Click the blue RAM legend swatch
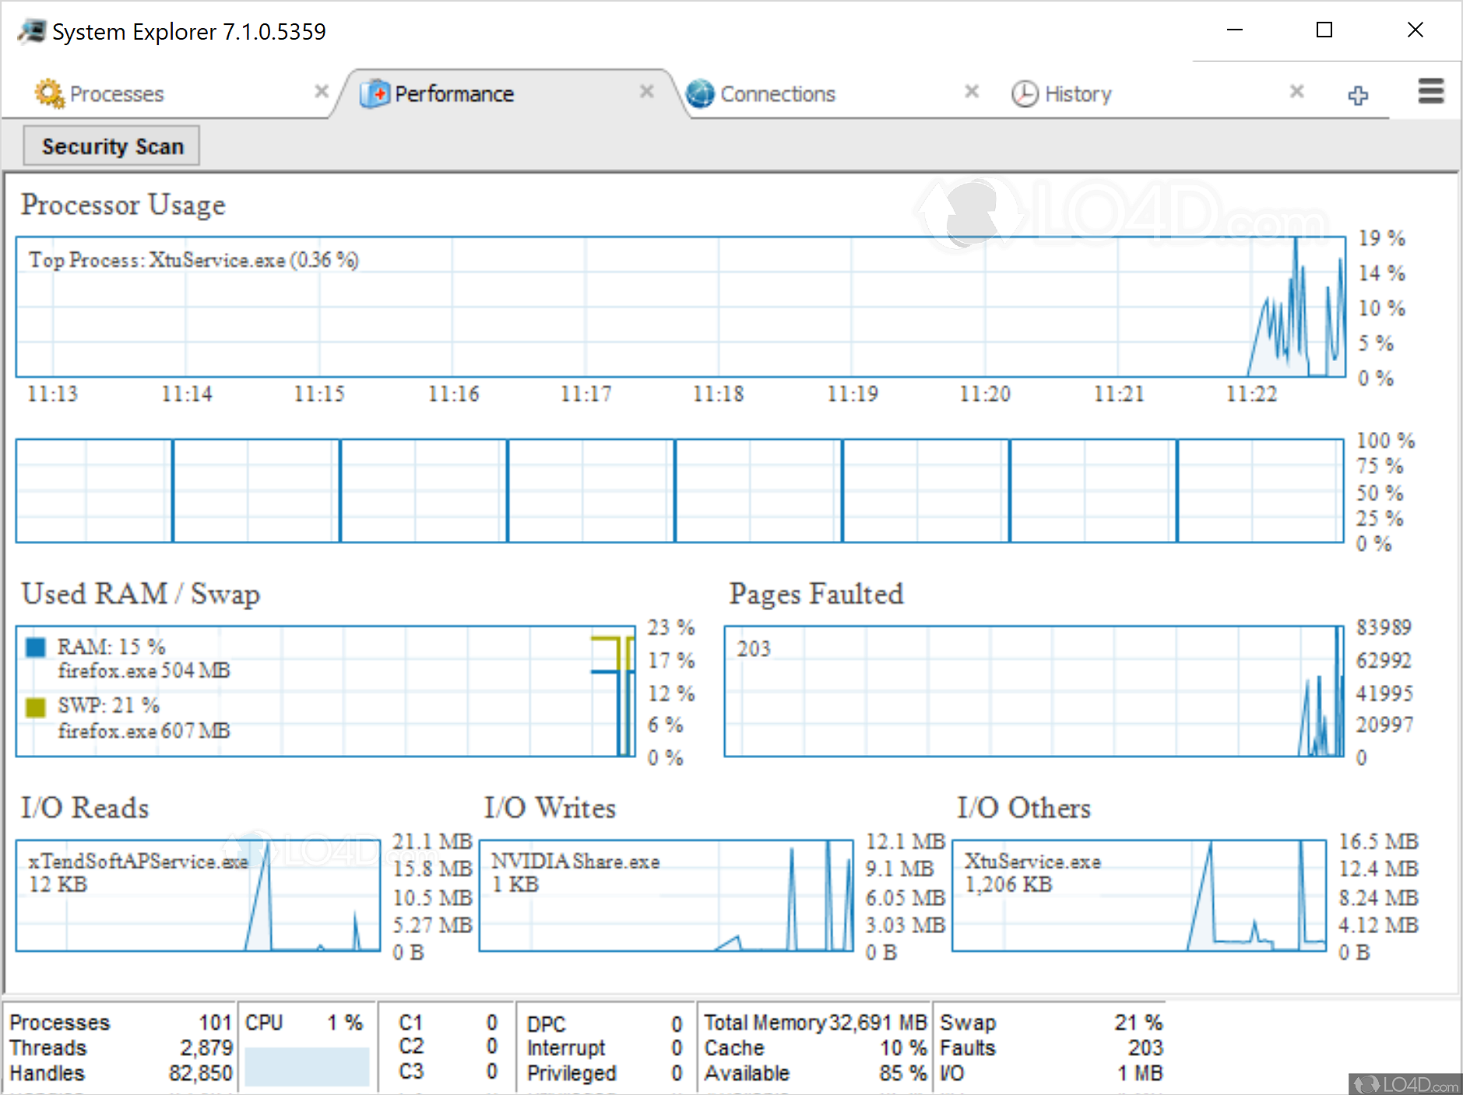Image resolution: width=1463 pixels, height=1095 pixels. (x=35, y=648)
